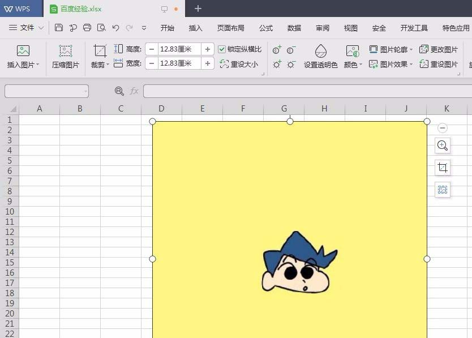Open the Page Layout (页面布局) tab
Viewport: 472px width, 338px height.
231,28
